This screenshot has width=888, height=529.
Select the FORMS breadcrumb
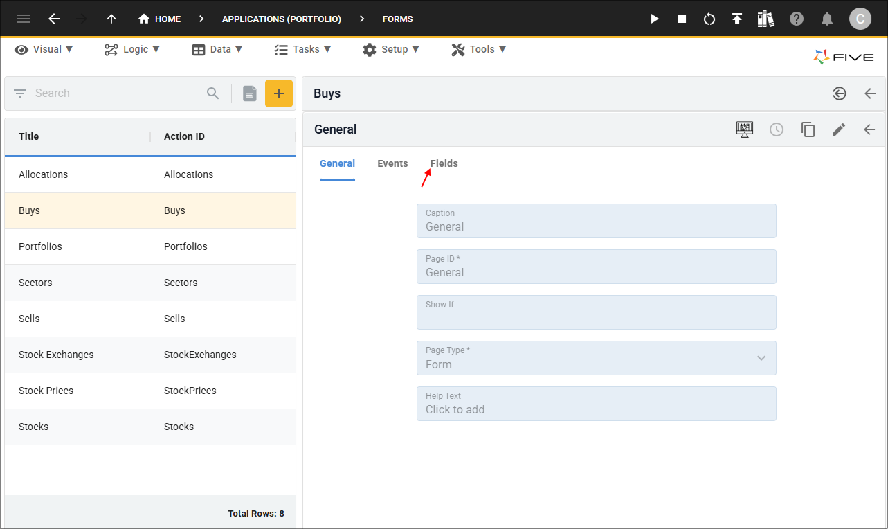point(397,19)
